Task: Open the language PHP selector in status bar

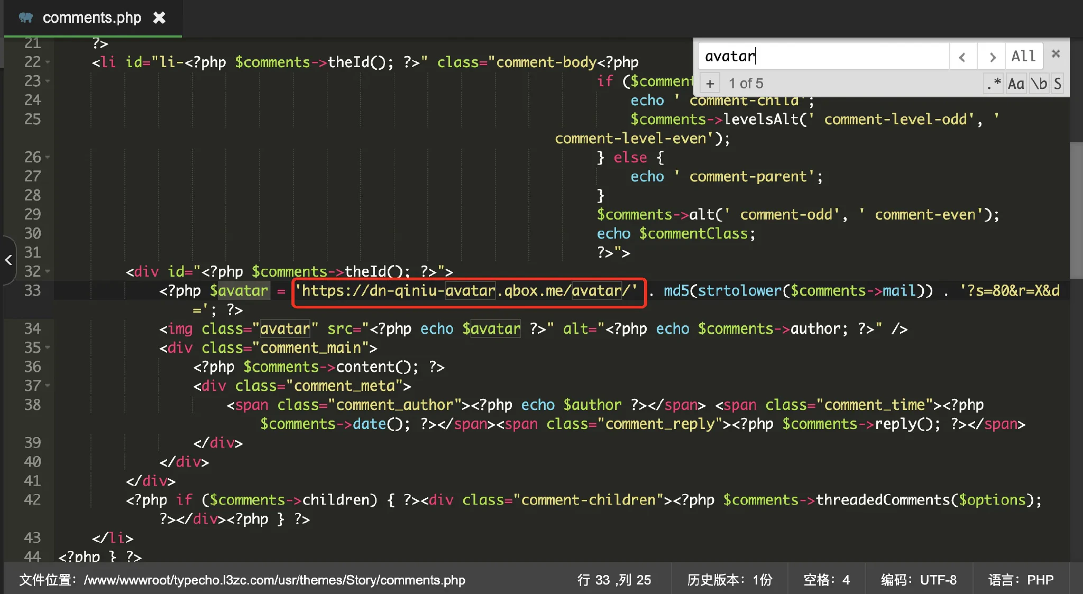Action: coord(1021,580)
